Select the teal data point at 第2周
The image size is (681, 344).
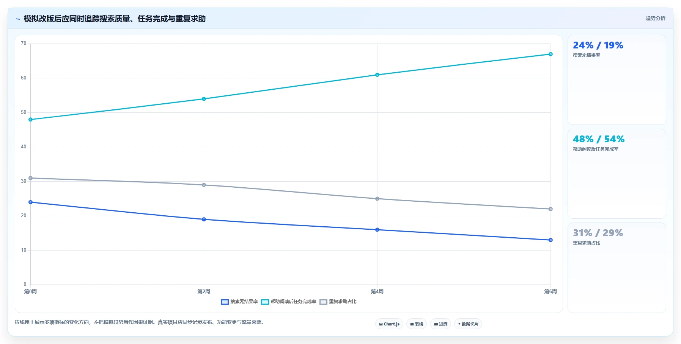(204, 99)
